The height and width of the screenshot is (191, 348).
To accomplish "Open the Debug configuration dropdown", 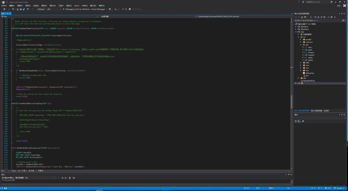I will (x=41, y=9).
